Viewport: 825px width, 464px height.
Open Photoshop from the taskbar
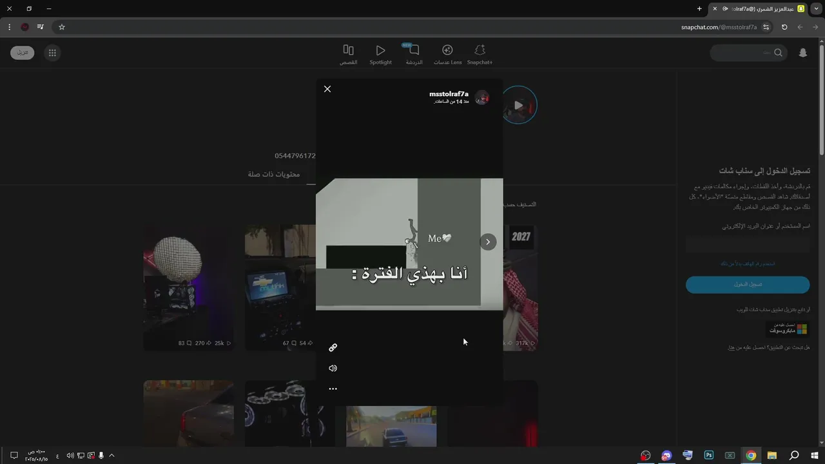tap(709, 456)
